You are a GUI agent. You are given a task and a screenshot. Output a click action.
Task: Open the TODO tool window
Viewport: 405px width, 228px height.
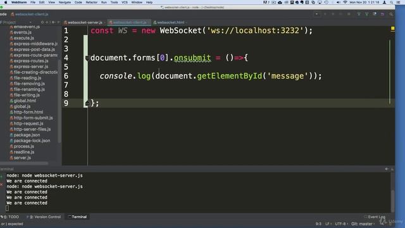coord(10,217)
